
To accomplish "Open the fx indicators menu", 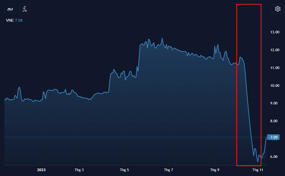I will 25,9.
